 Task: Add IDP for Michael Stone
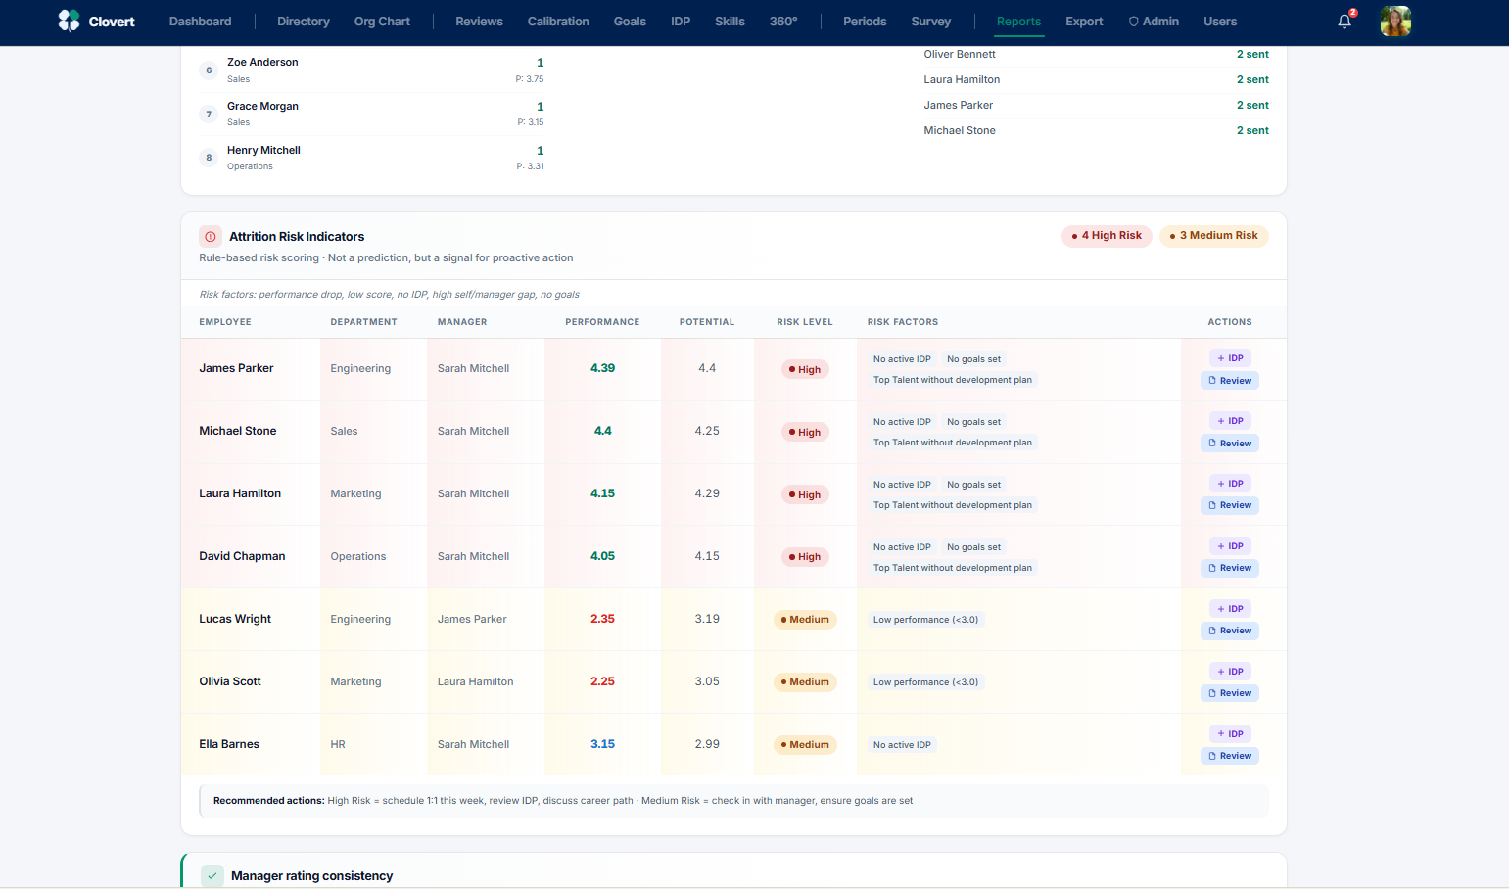pos(1230,421)
